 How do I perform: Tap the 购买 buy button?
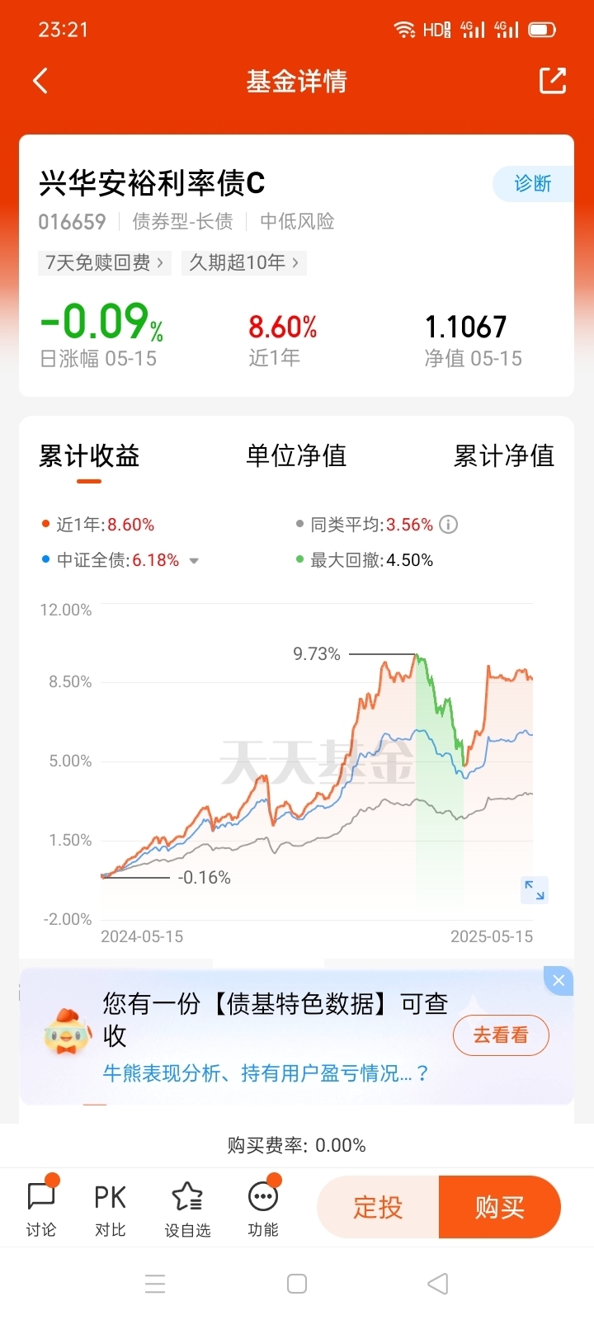pos(500,1208)
